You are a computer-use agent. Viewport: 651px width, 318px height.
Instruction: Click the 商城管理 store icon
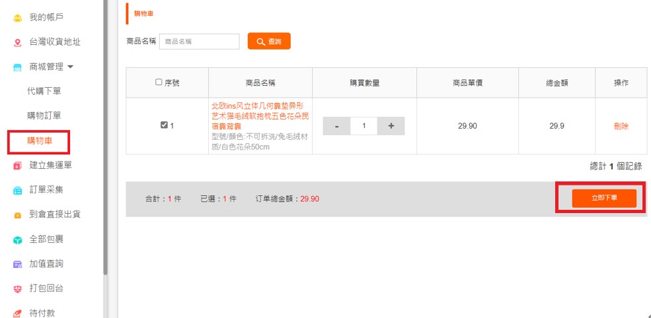18,67
